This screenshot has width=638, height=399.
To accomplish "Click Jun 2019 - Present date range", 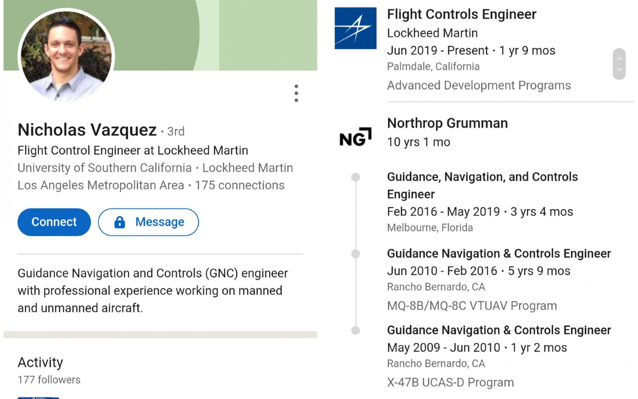I will pos(438,51).
